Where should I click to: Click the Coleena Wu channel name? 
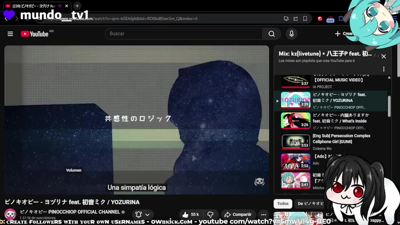[322, 148]
